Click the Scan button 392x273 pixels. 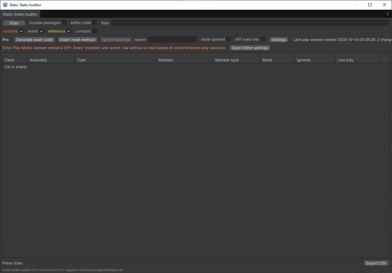point(14,23)
